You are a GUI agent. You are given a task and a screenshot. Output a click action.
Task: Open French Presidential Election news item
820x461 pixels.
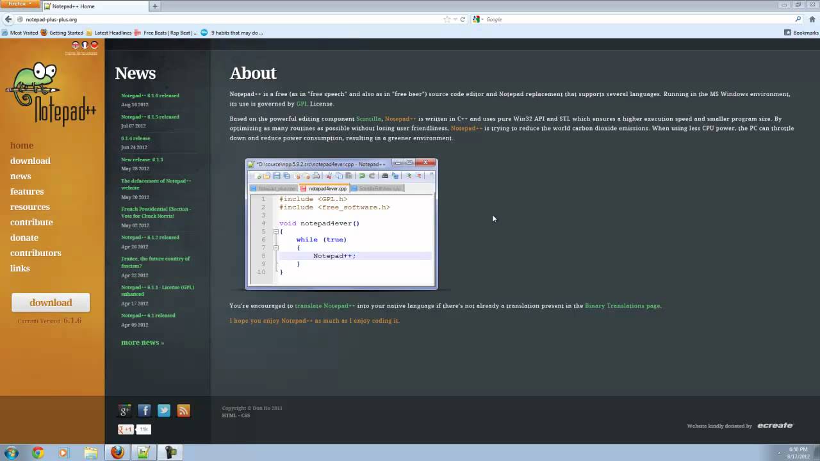pos(156,213)
